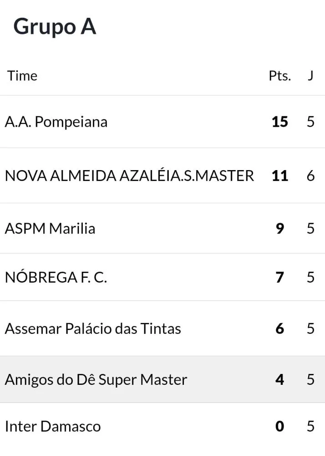
Task: Click the Time column header
Action: [x=22, y=76]
